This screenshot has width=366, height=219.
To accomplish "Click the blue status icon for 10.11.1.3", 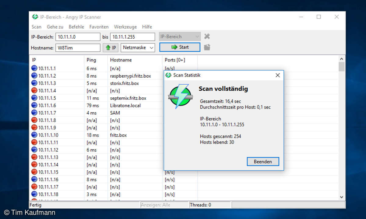I will (x=34, y=83).
